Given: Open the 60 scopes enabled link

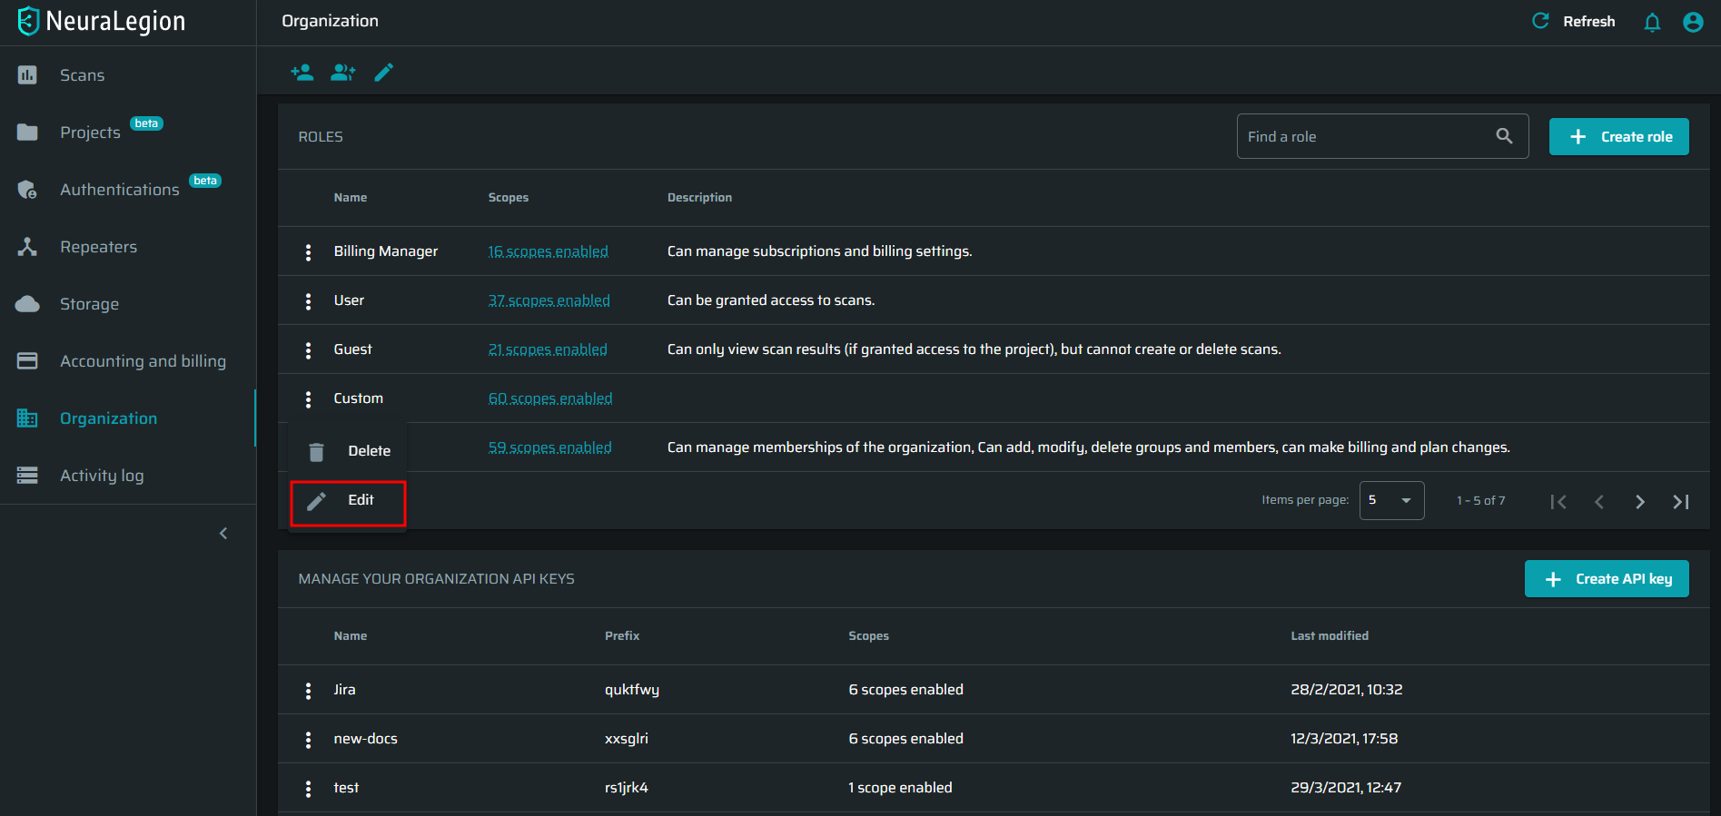Looking at the screenshot, I should click(550, 398).
